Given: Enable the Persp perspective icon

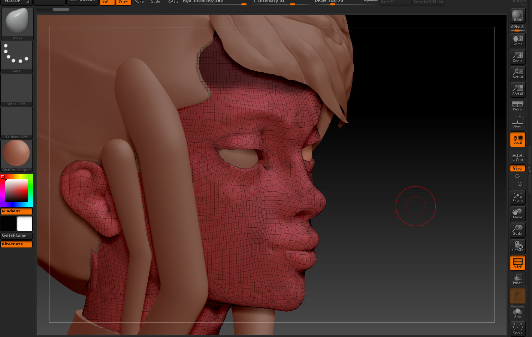Looking at the screenshot, I should click(x=517, y=106).
